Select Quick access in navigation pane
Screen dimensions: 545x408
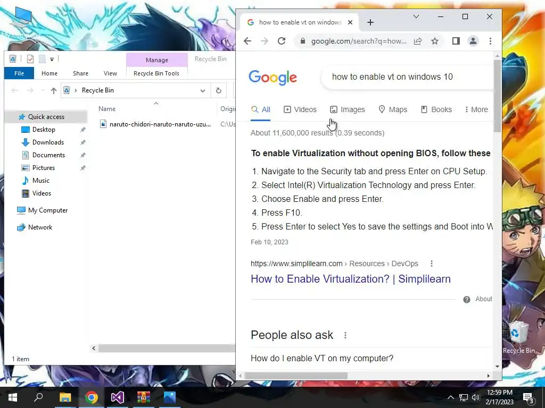click(46, 116)
